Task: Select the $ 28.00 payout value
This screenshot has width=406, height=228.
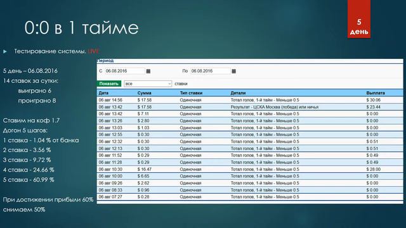Action: pyautogui.click(x=374, y=169)
